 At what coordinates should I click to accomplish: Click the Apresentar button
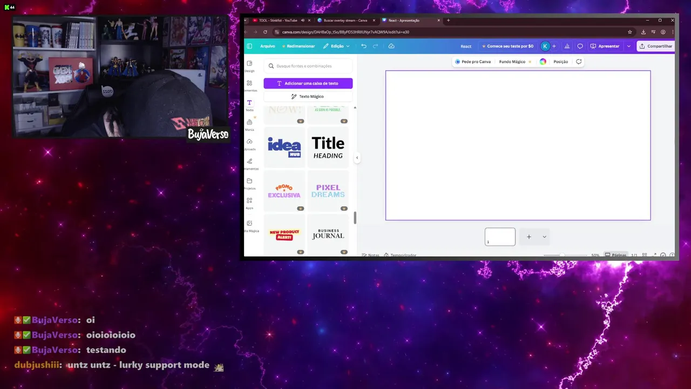tap(605, 46)
